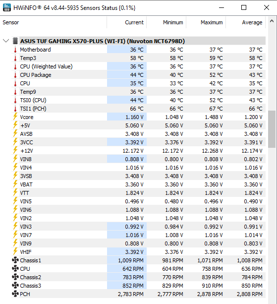Screen dimensions: 277x304
Task: Click the fan icon next to Chassis3
Action: [15, 285]
